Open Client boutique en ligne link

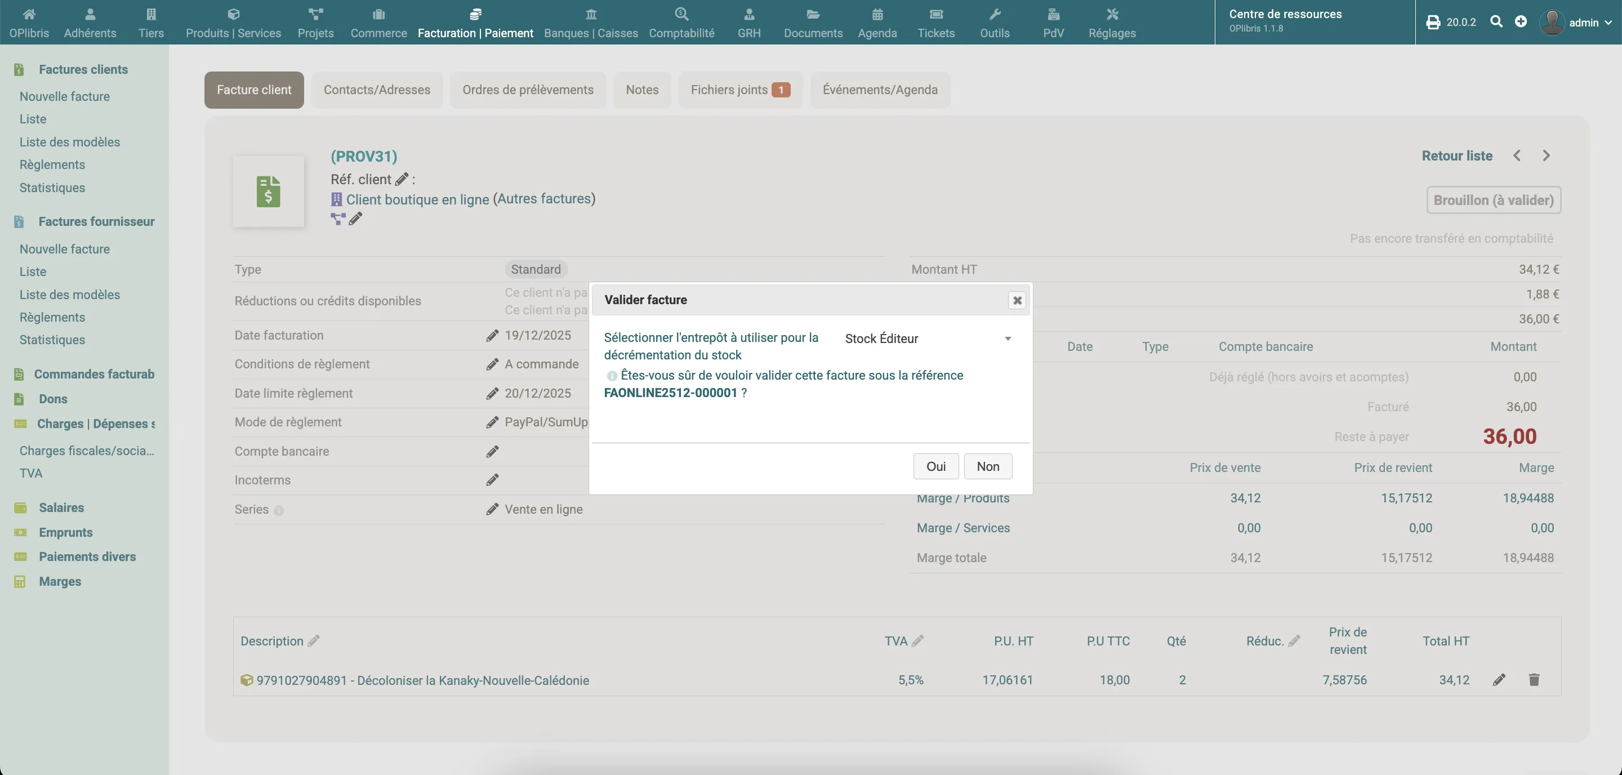tap(417, 199)
